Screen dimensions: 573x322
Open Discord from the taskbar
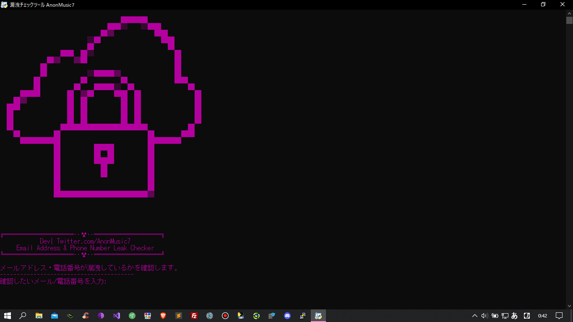[287, 316]
